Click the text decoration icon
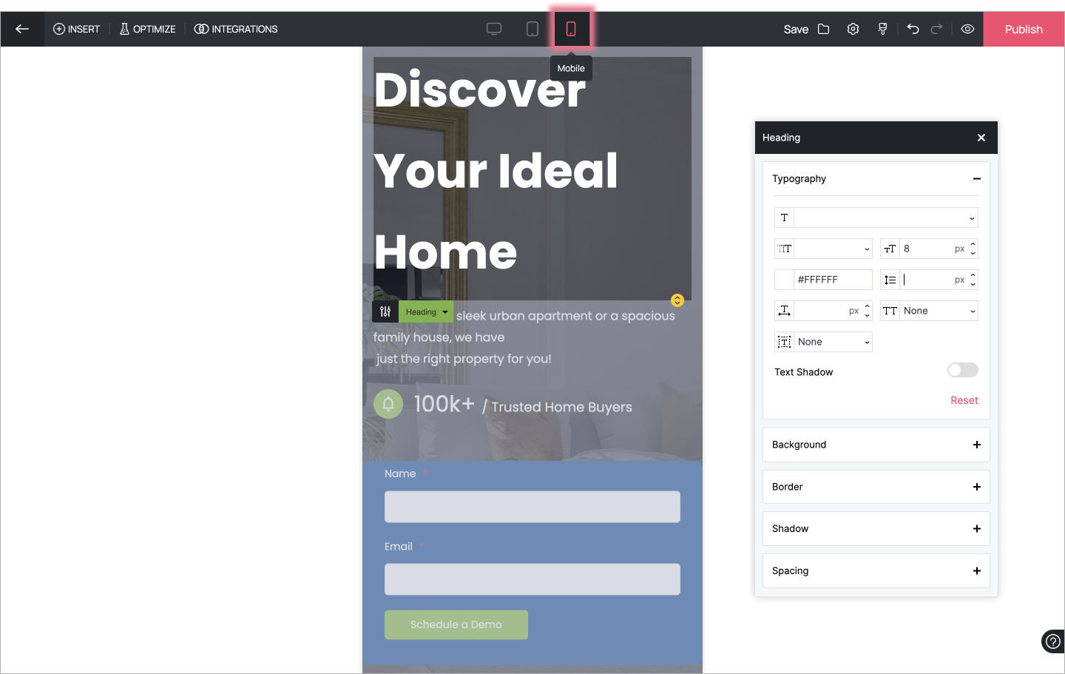The height and width of the screenshot is (674, 1065). click(x=784, y=342)
